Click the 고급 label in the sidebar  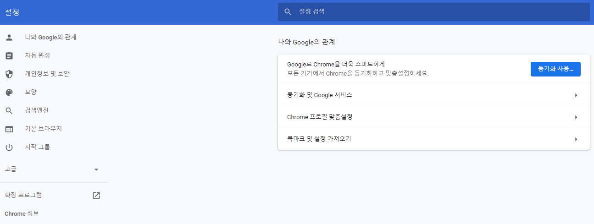11,169
